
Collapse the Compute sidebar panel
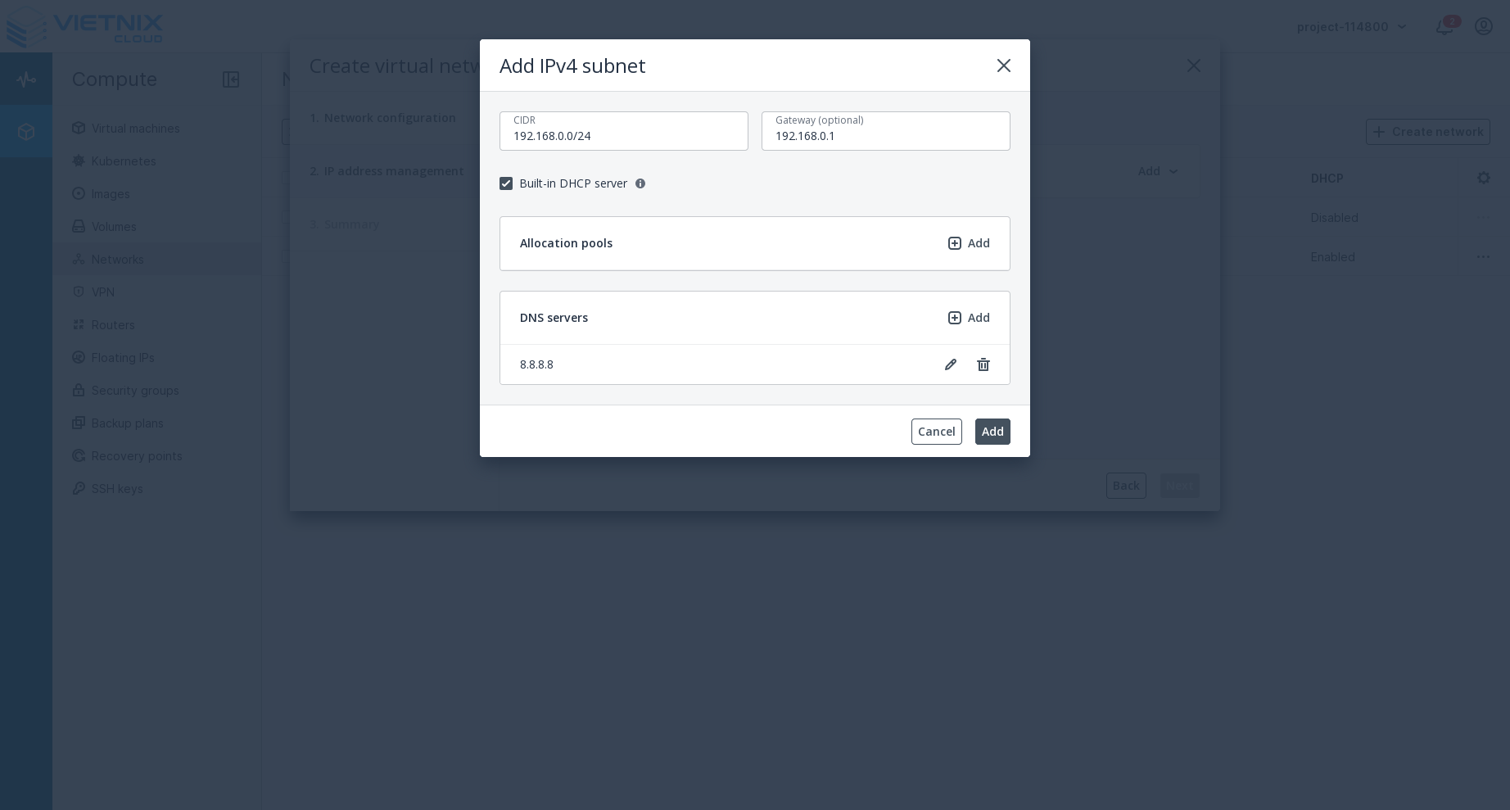click(x=231, y=79)
